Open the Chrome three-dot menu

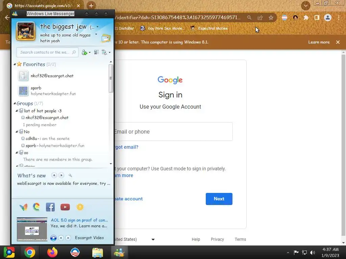339,18
